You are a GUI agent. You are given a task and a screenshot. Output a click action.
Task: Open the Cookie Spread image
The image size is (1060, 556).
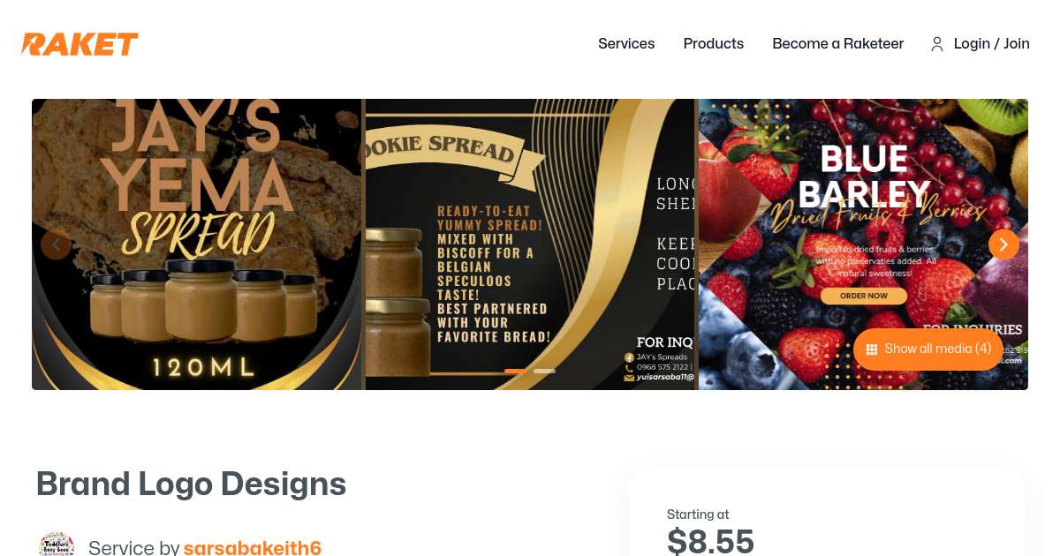click(x=530, y=244)
